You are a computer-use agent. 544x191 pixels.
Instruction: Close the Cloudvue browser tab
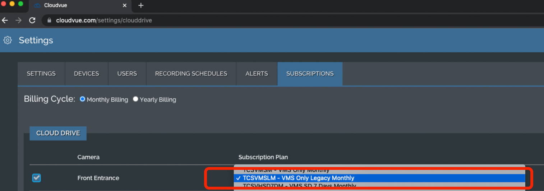pos(125,5)
